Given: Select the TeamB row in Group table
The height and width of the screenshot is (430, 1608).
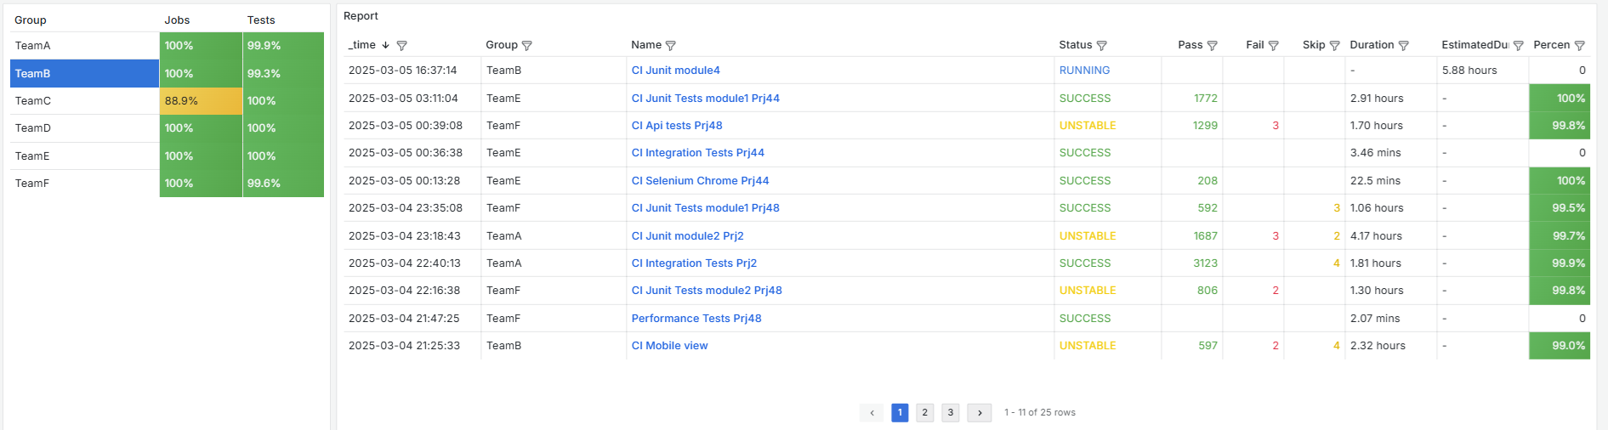Looking at the screenshot, I should [x=83, y=74].
